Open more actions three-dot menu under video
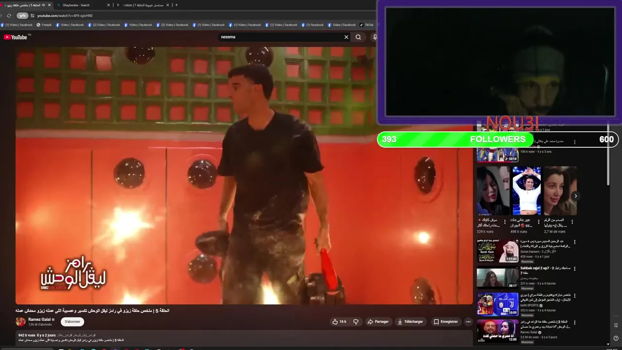This screenshot has width=622, height=350. (x=468, y=321)
